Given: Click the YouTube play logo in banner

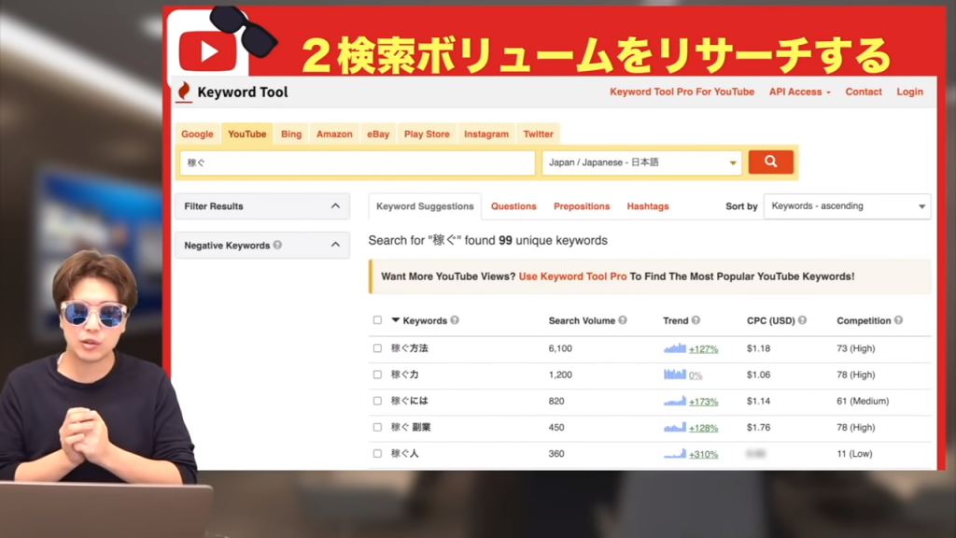Looking at the screenshot, I should (207, 51).
